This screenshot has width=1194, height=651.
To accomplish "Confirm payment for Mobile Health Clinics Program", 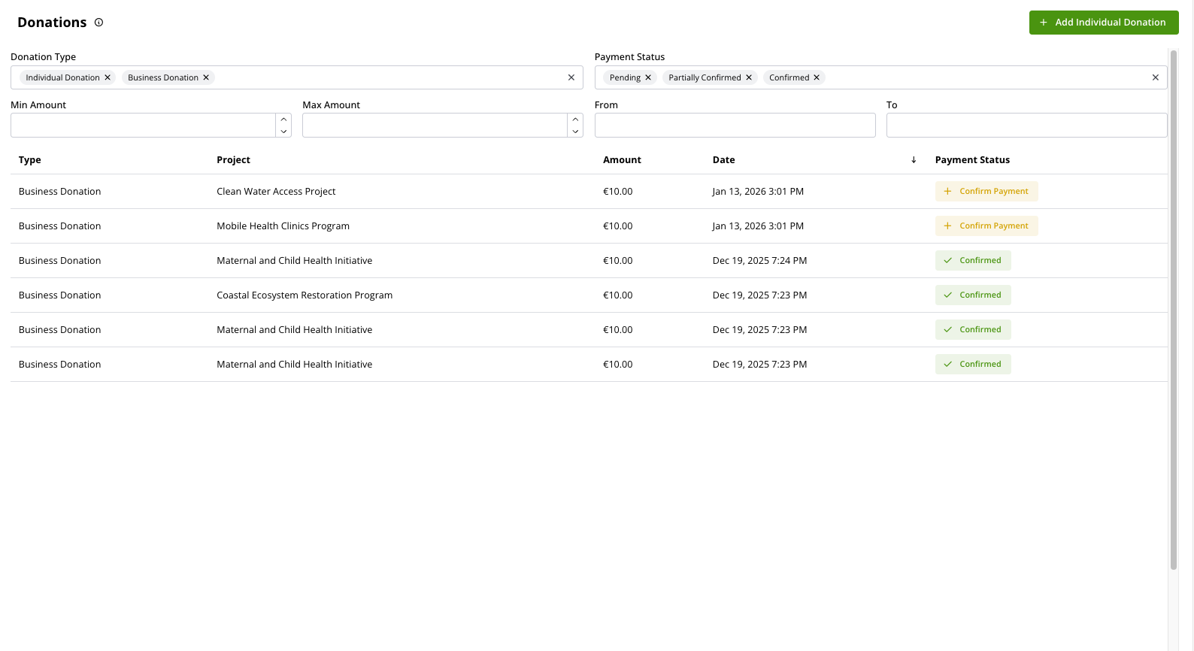I will pos(986,226).
